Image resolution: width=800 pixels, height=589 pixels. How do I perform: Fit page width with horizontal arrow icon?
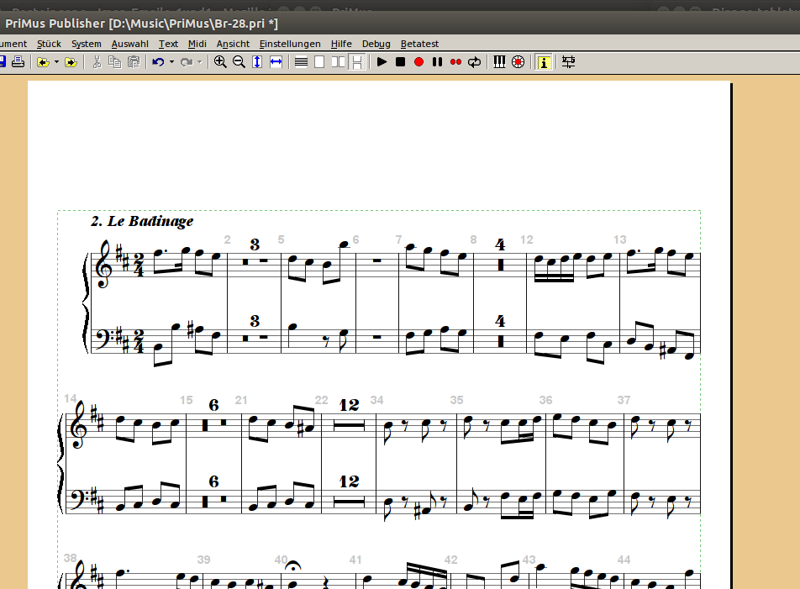pos(276,62)
